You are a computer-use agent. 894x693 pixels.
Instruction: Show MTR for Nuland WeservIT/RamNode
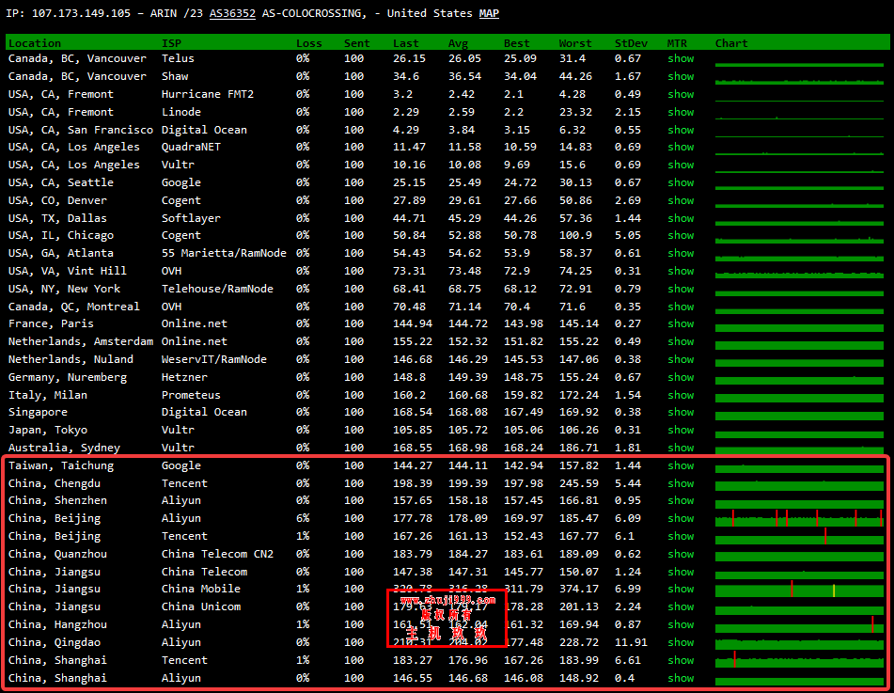tap(681, 359)
